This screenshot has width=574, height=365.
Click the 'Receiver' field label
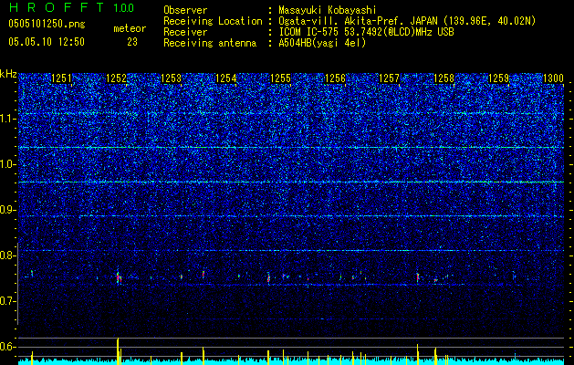point(185,32)
